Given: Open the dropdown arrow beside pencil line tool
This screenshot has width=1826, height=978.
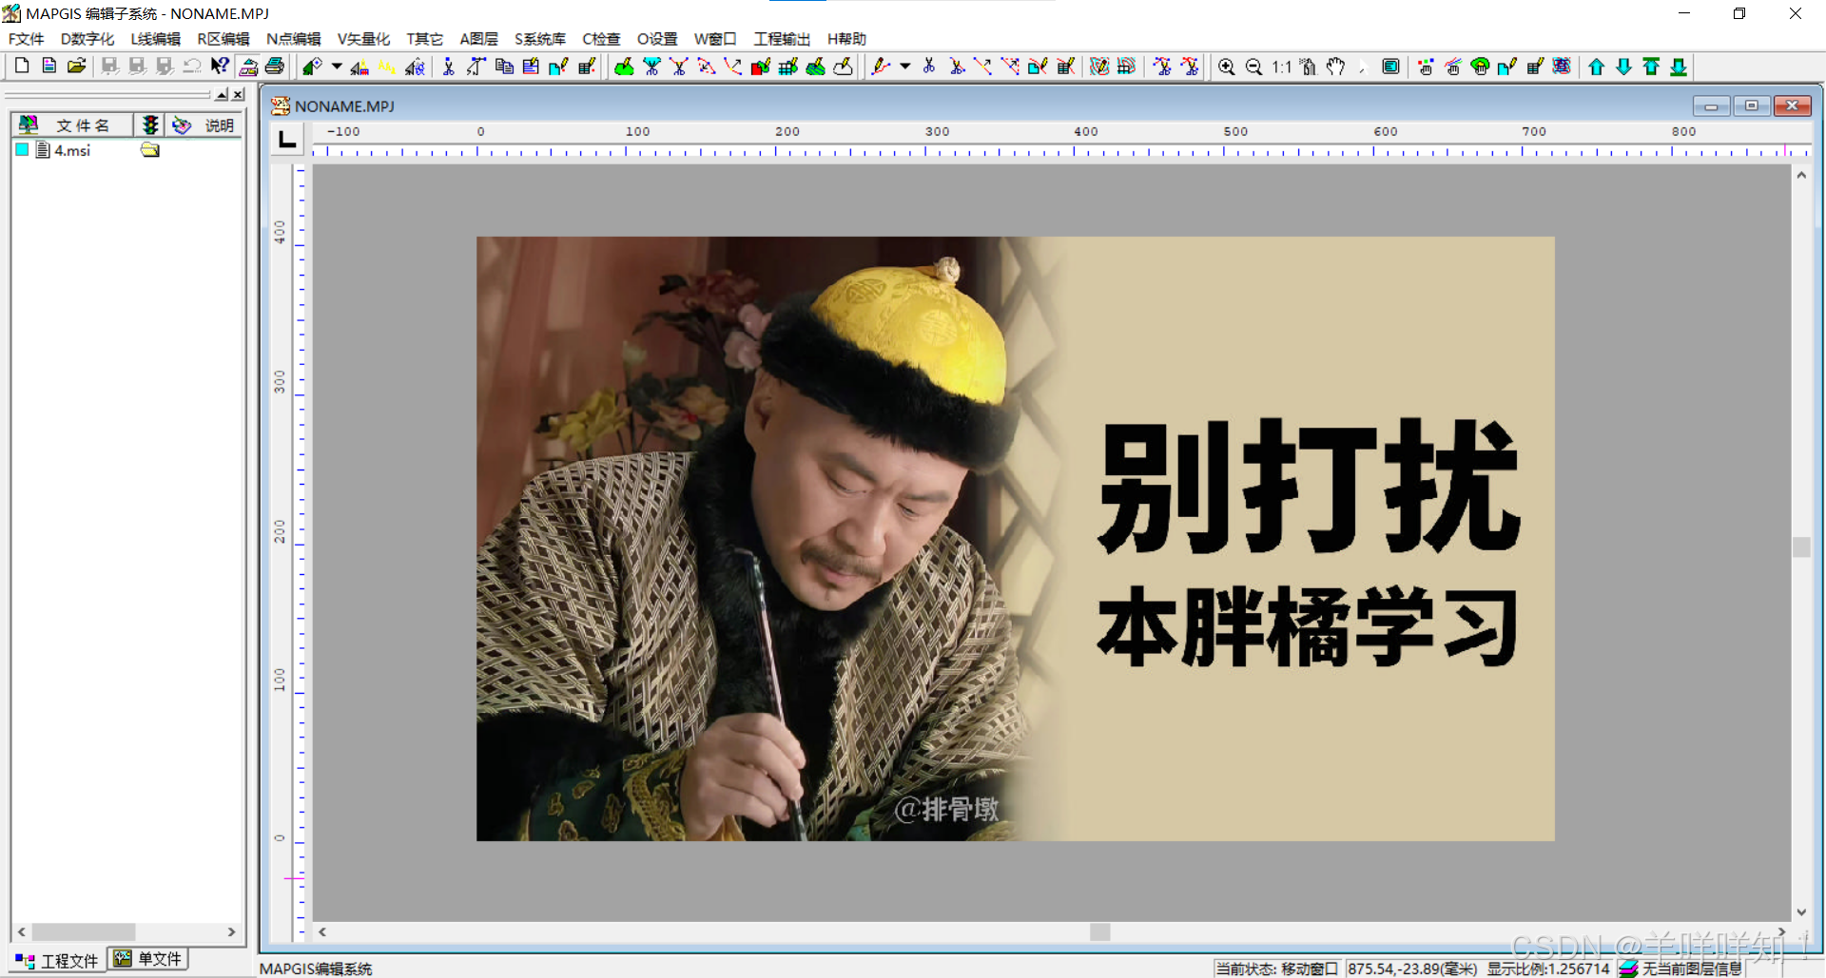Looking at the screenshot, I should [x=904, y=66].
